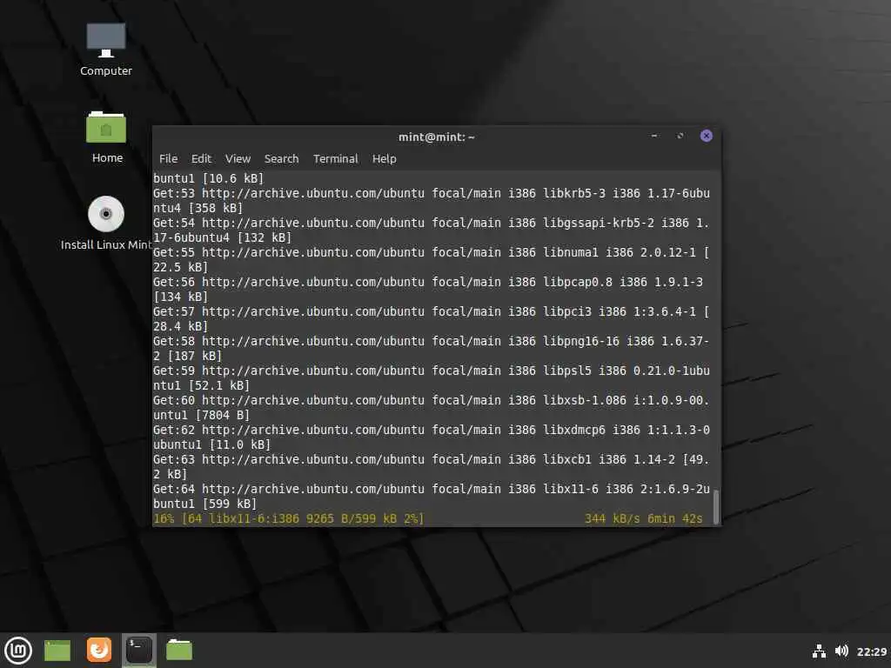Open the network connections tray icon
Screen dimensions: 891x668
pos(819,651)
